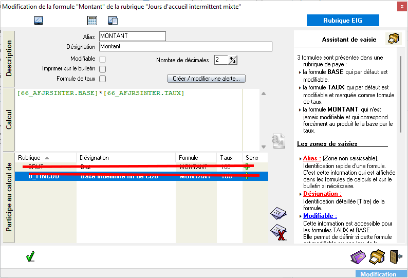Viewport: 408px width, 278px height.
Task: Click the plus sign in BRUT row
Action: (x=247, y=167)
